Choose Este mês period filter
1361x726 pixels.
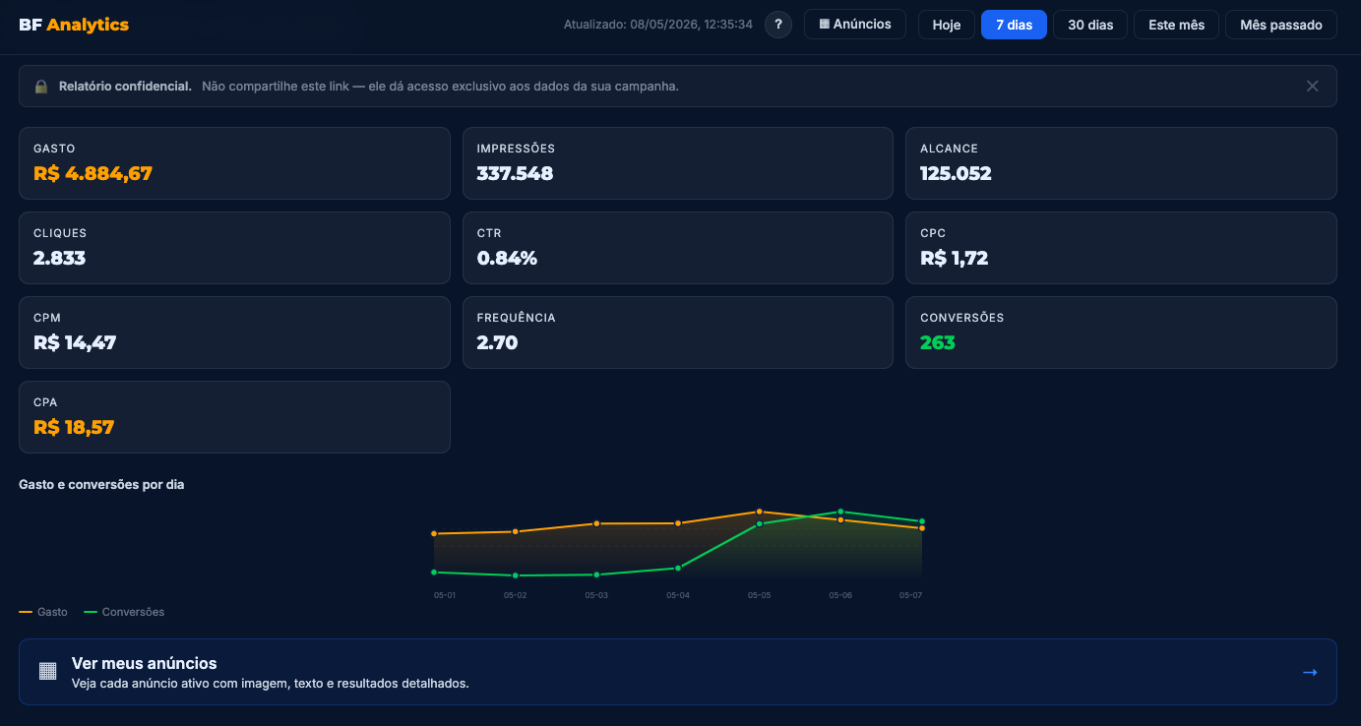tap(1176, 25)
